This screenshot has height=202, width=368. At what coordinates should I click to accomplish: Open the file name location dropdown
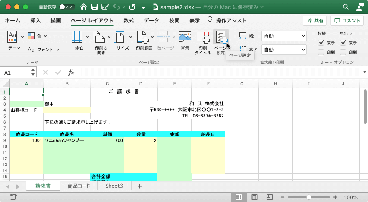click(x=262, y=7)
